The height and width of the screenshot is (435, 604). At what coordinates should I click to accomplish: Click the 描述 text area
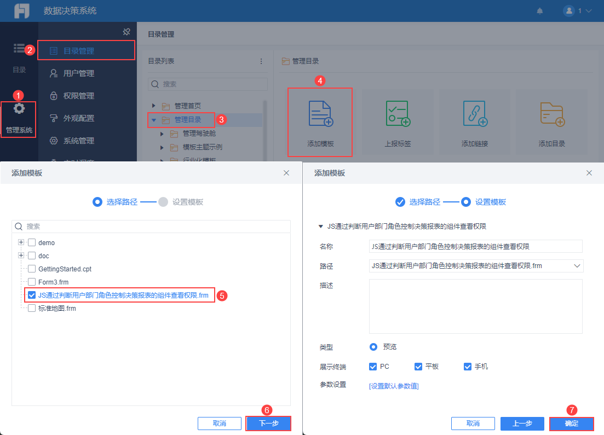pos(476,306)
